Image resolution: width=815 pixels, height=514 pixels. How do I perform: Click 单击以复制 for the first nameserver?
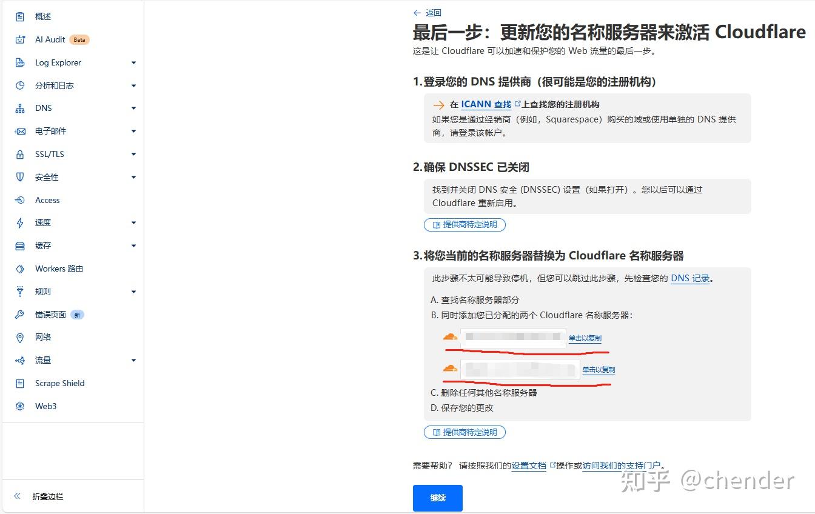click(584, 338)
